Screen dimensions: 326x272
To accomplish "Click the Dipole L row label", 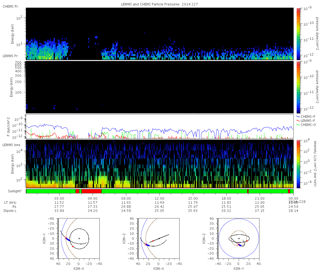I will pyautogui.click(x=11, y=211).
